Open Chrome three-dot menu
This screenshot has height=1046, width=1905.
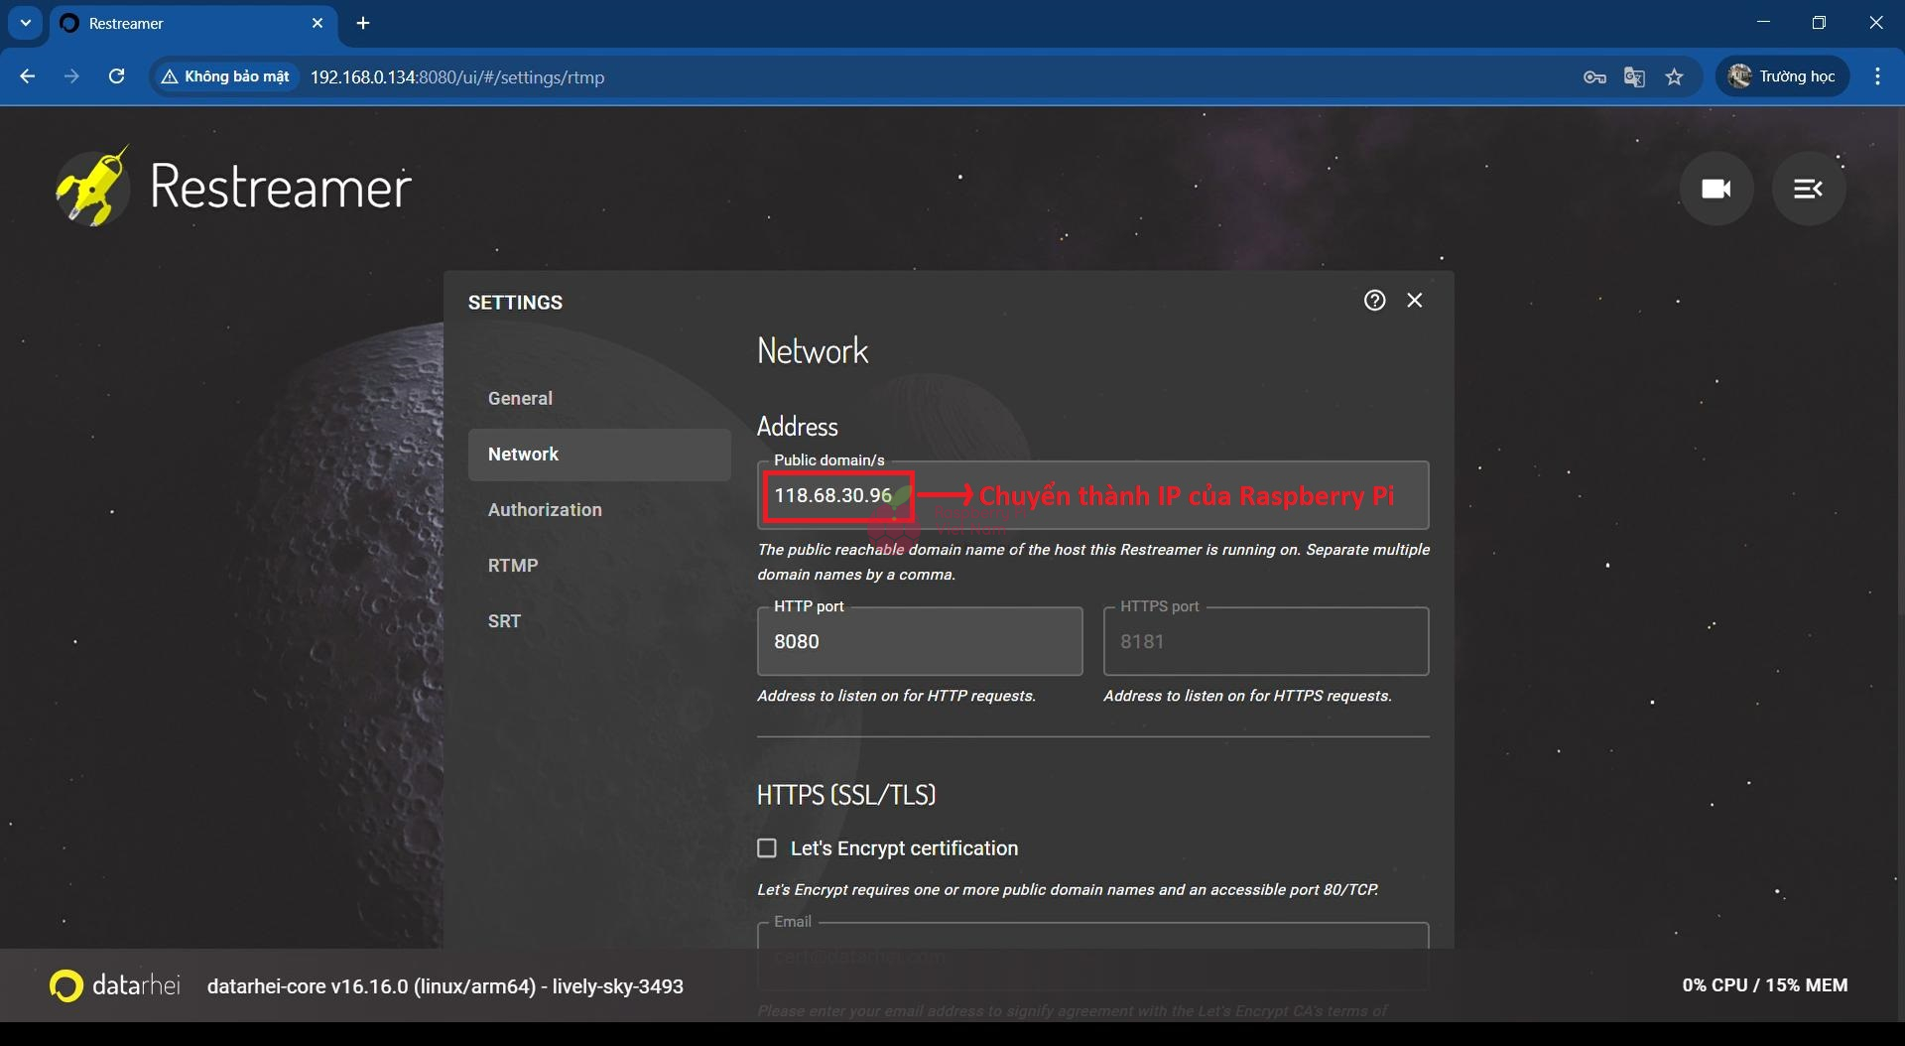coord(1877,77)
